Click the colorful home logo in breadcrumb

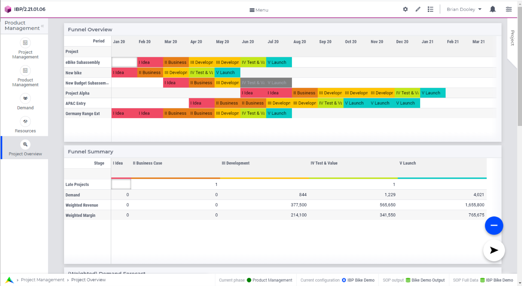pyautogui.click(x=9, y=280)
